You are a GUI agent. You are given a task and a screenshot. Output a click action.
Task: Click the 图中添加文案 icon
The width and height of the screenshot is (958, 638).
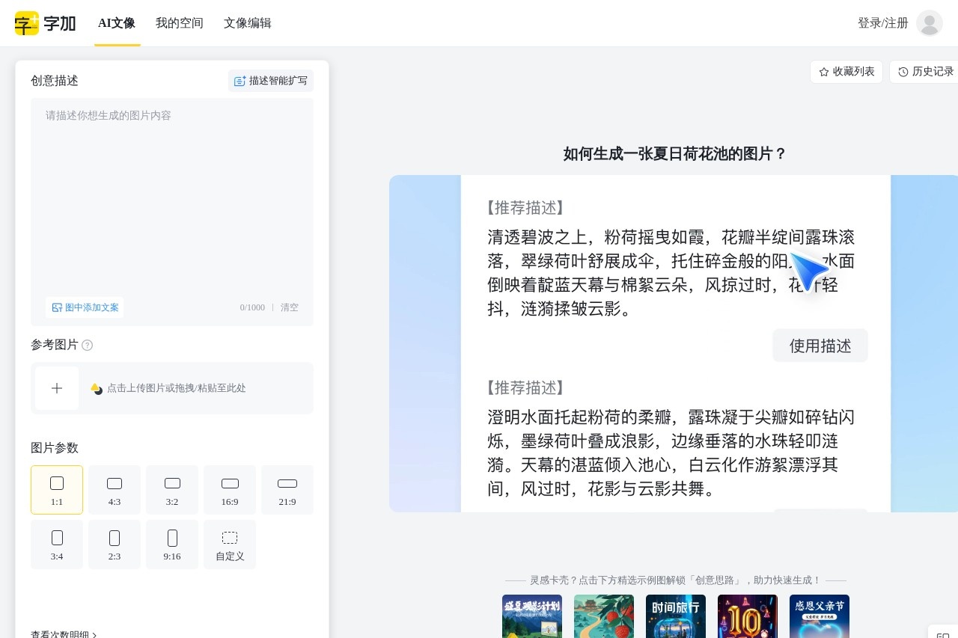tap(57, 307)
